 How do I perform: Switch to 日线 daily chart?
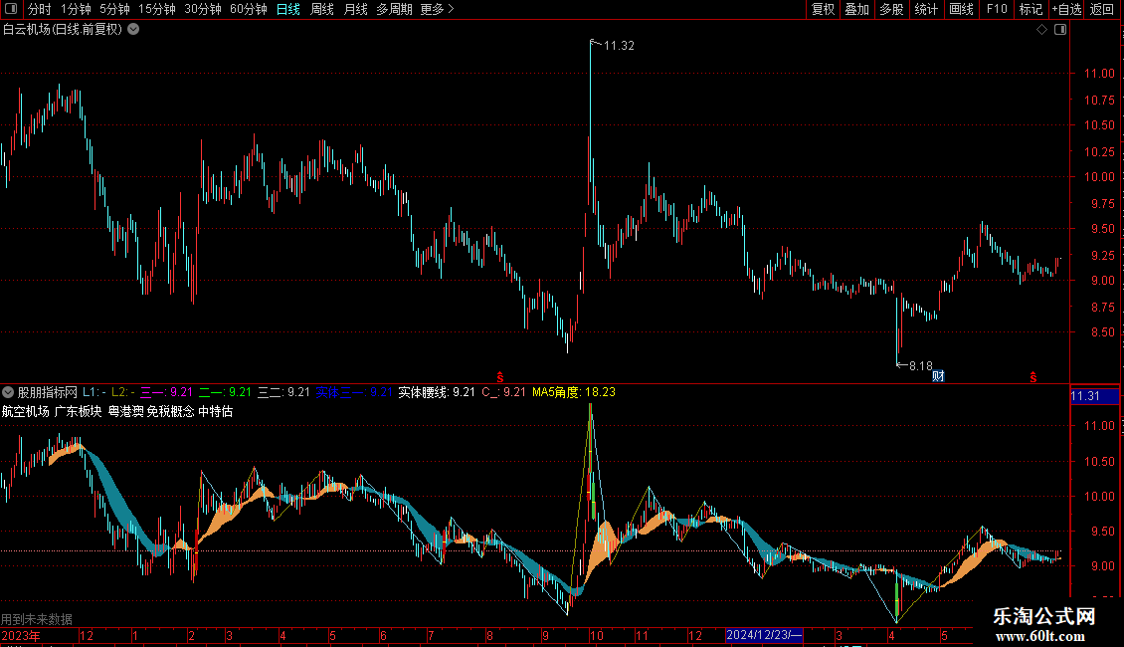[288, 9]
